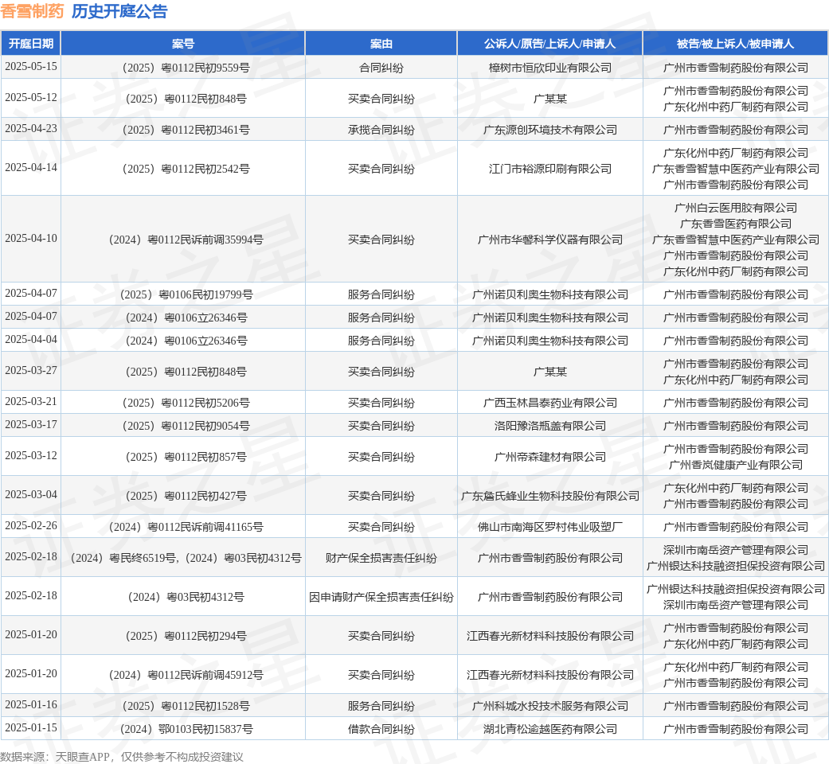The height and width of the screenshot is (764, 829).
Task: Click the date 2025-03-27
Action: (x=31, y=371)
